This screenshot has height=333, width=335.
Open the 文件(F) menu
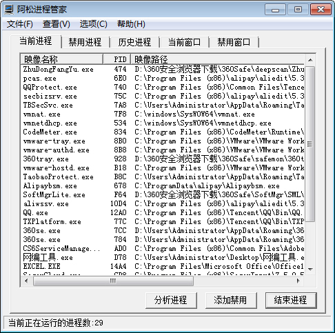[x=20, y=24]
